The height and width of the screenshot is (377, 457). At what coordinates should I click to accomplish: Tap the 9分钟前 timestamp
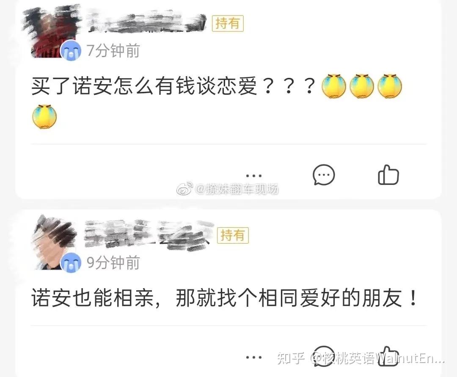coord(113,262)
